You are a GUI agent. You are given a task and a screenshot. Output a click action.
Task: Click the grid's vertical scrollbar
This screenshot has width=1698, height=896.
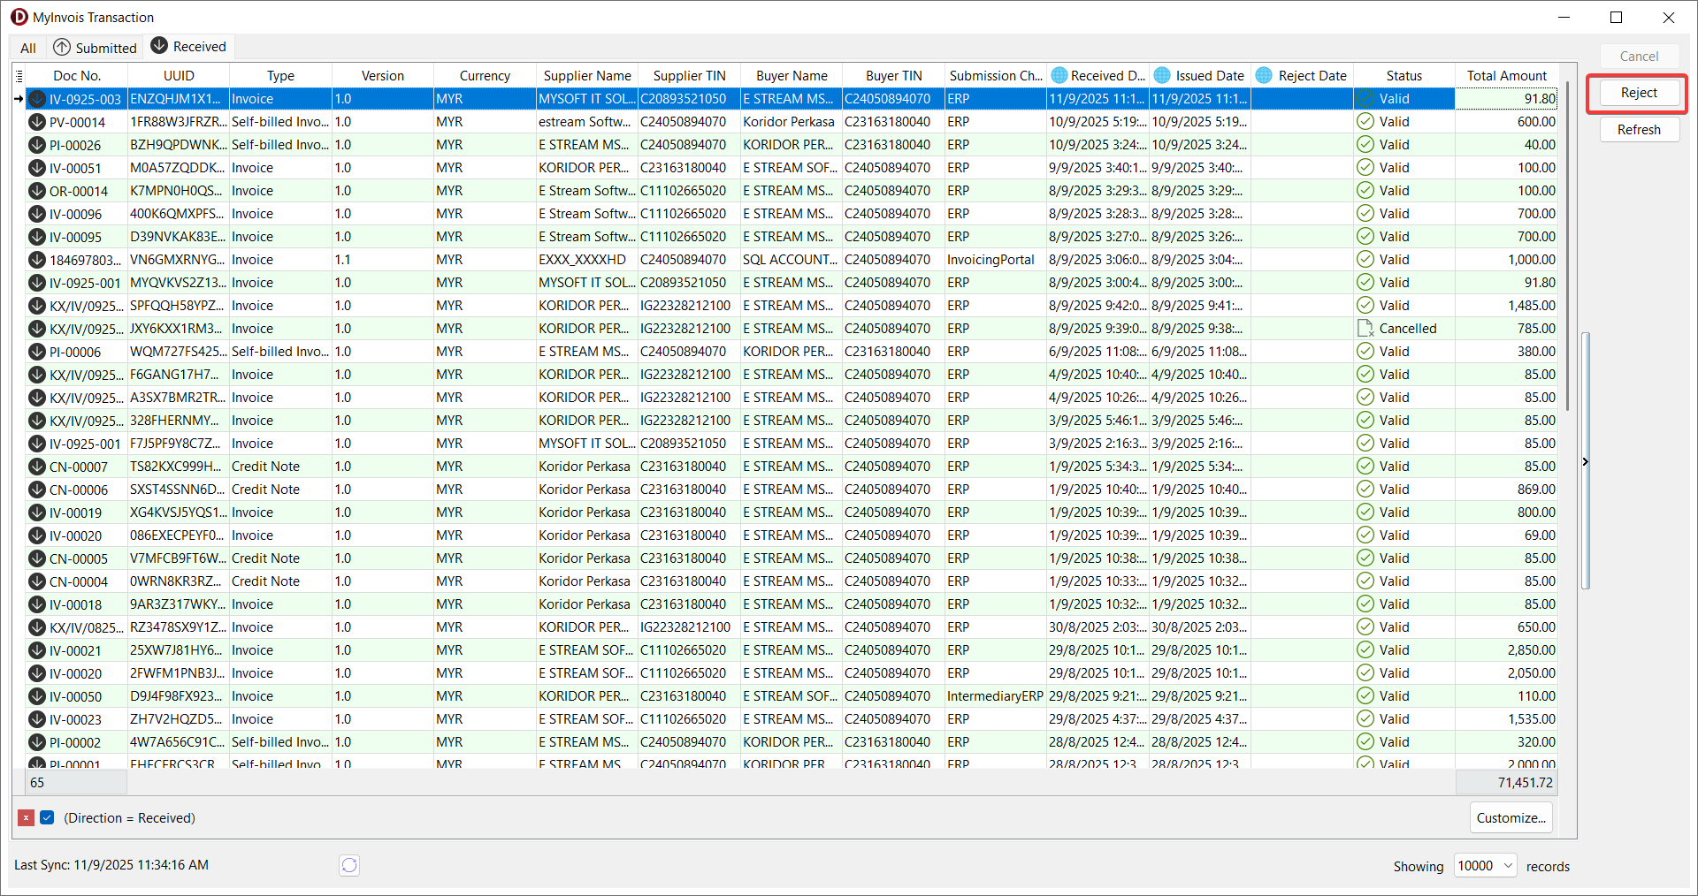pos(1567,247)
